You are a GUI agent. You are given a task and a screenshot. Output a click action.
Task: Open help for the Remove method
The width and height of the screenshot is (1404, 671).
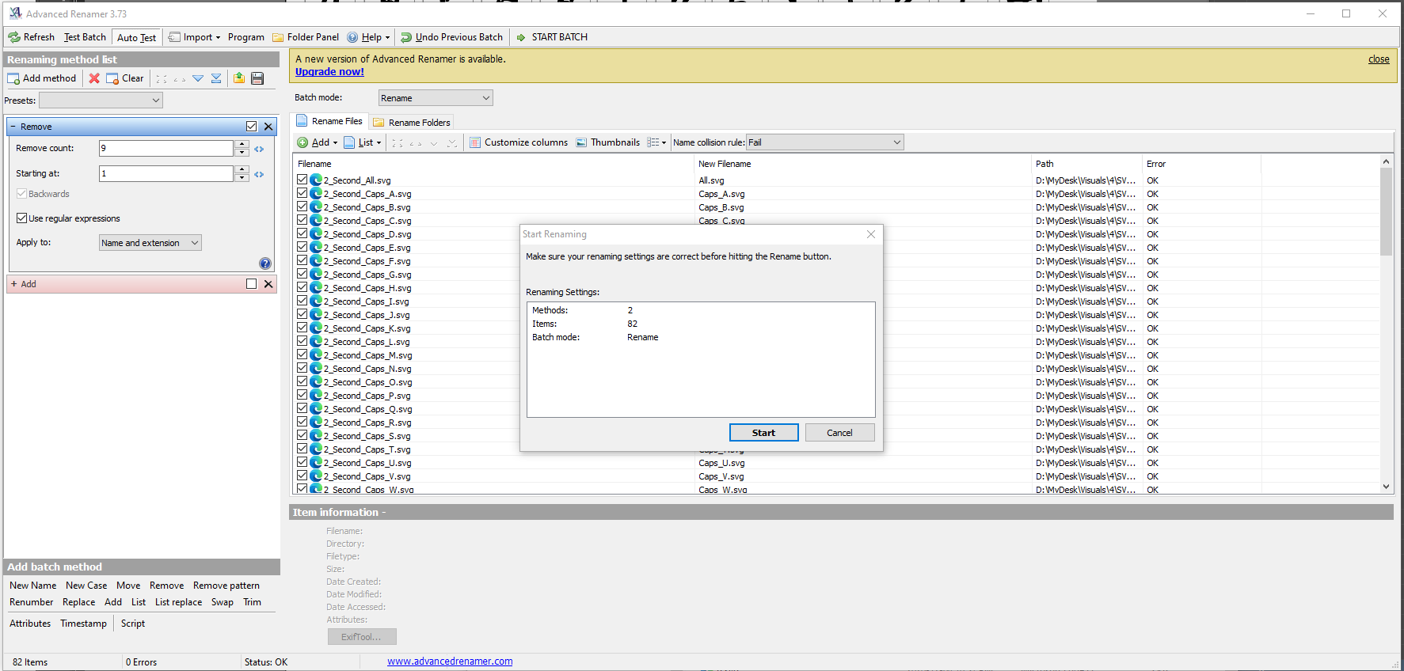click(264, 263)
